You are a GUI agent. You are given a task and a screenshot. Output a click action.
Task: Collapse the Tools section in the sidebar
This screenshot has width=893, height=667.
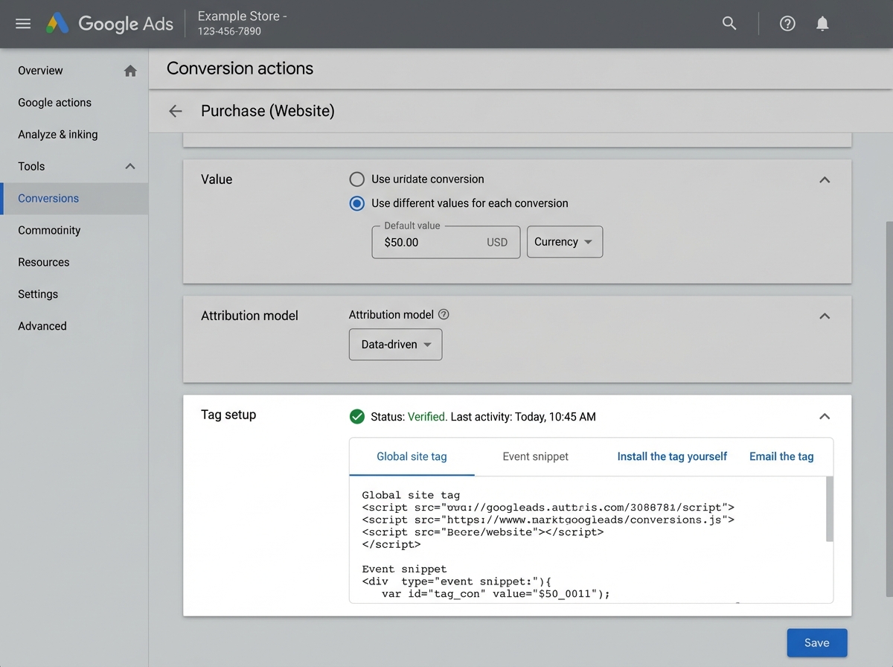[129, 166]
